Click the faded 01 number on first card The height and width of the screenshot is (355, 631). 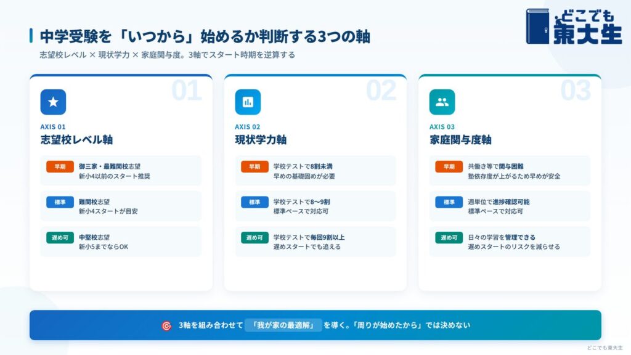pos(187,91)
